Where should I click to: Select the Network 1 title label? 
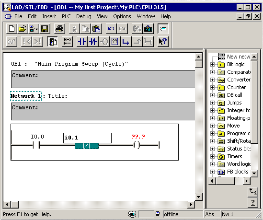(x=26, y=96)
